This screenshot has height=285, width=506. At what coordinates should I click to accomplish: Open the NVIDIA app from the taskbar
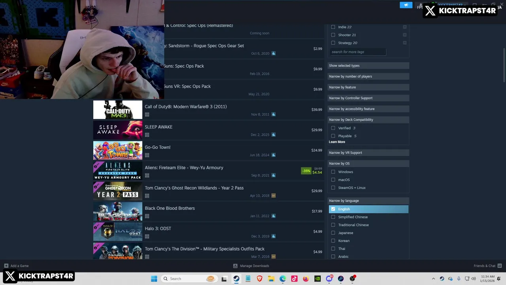pos(317,279)
